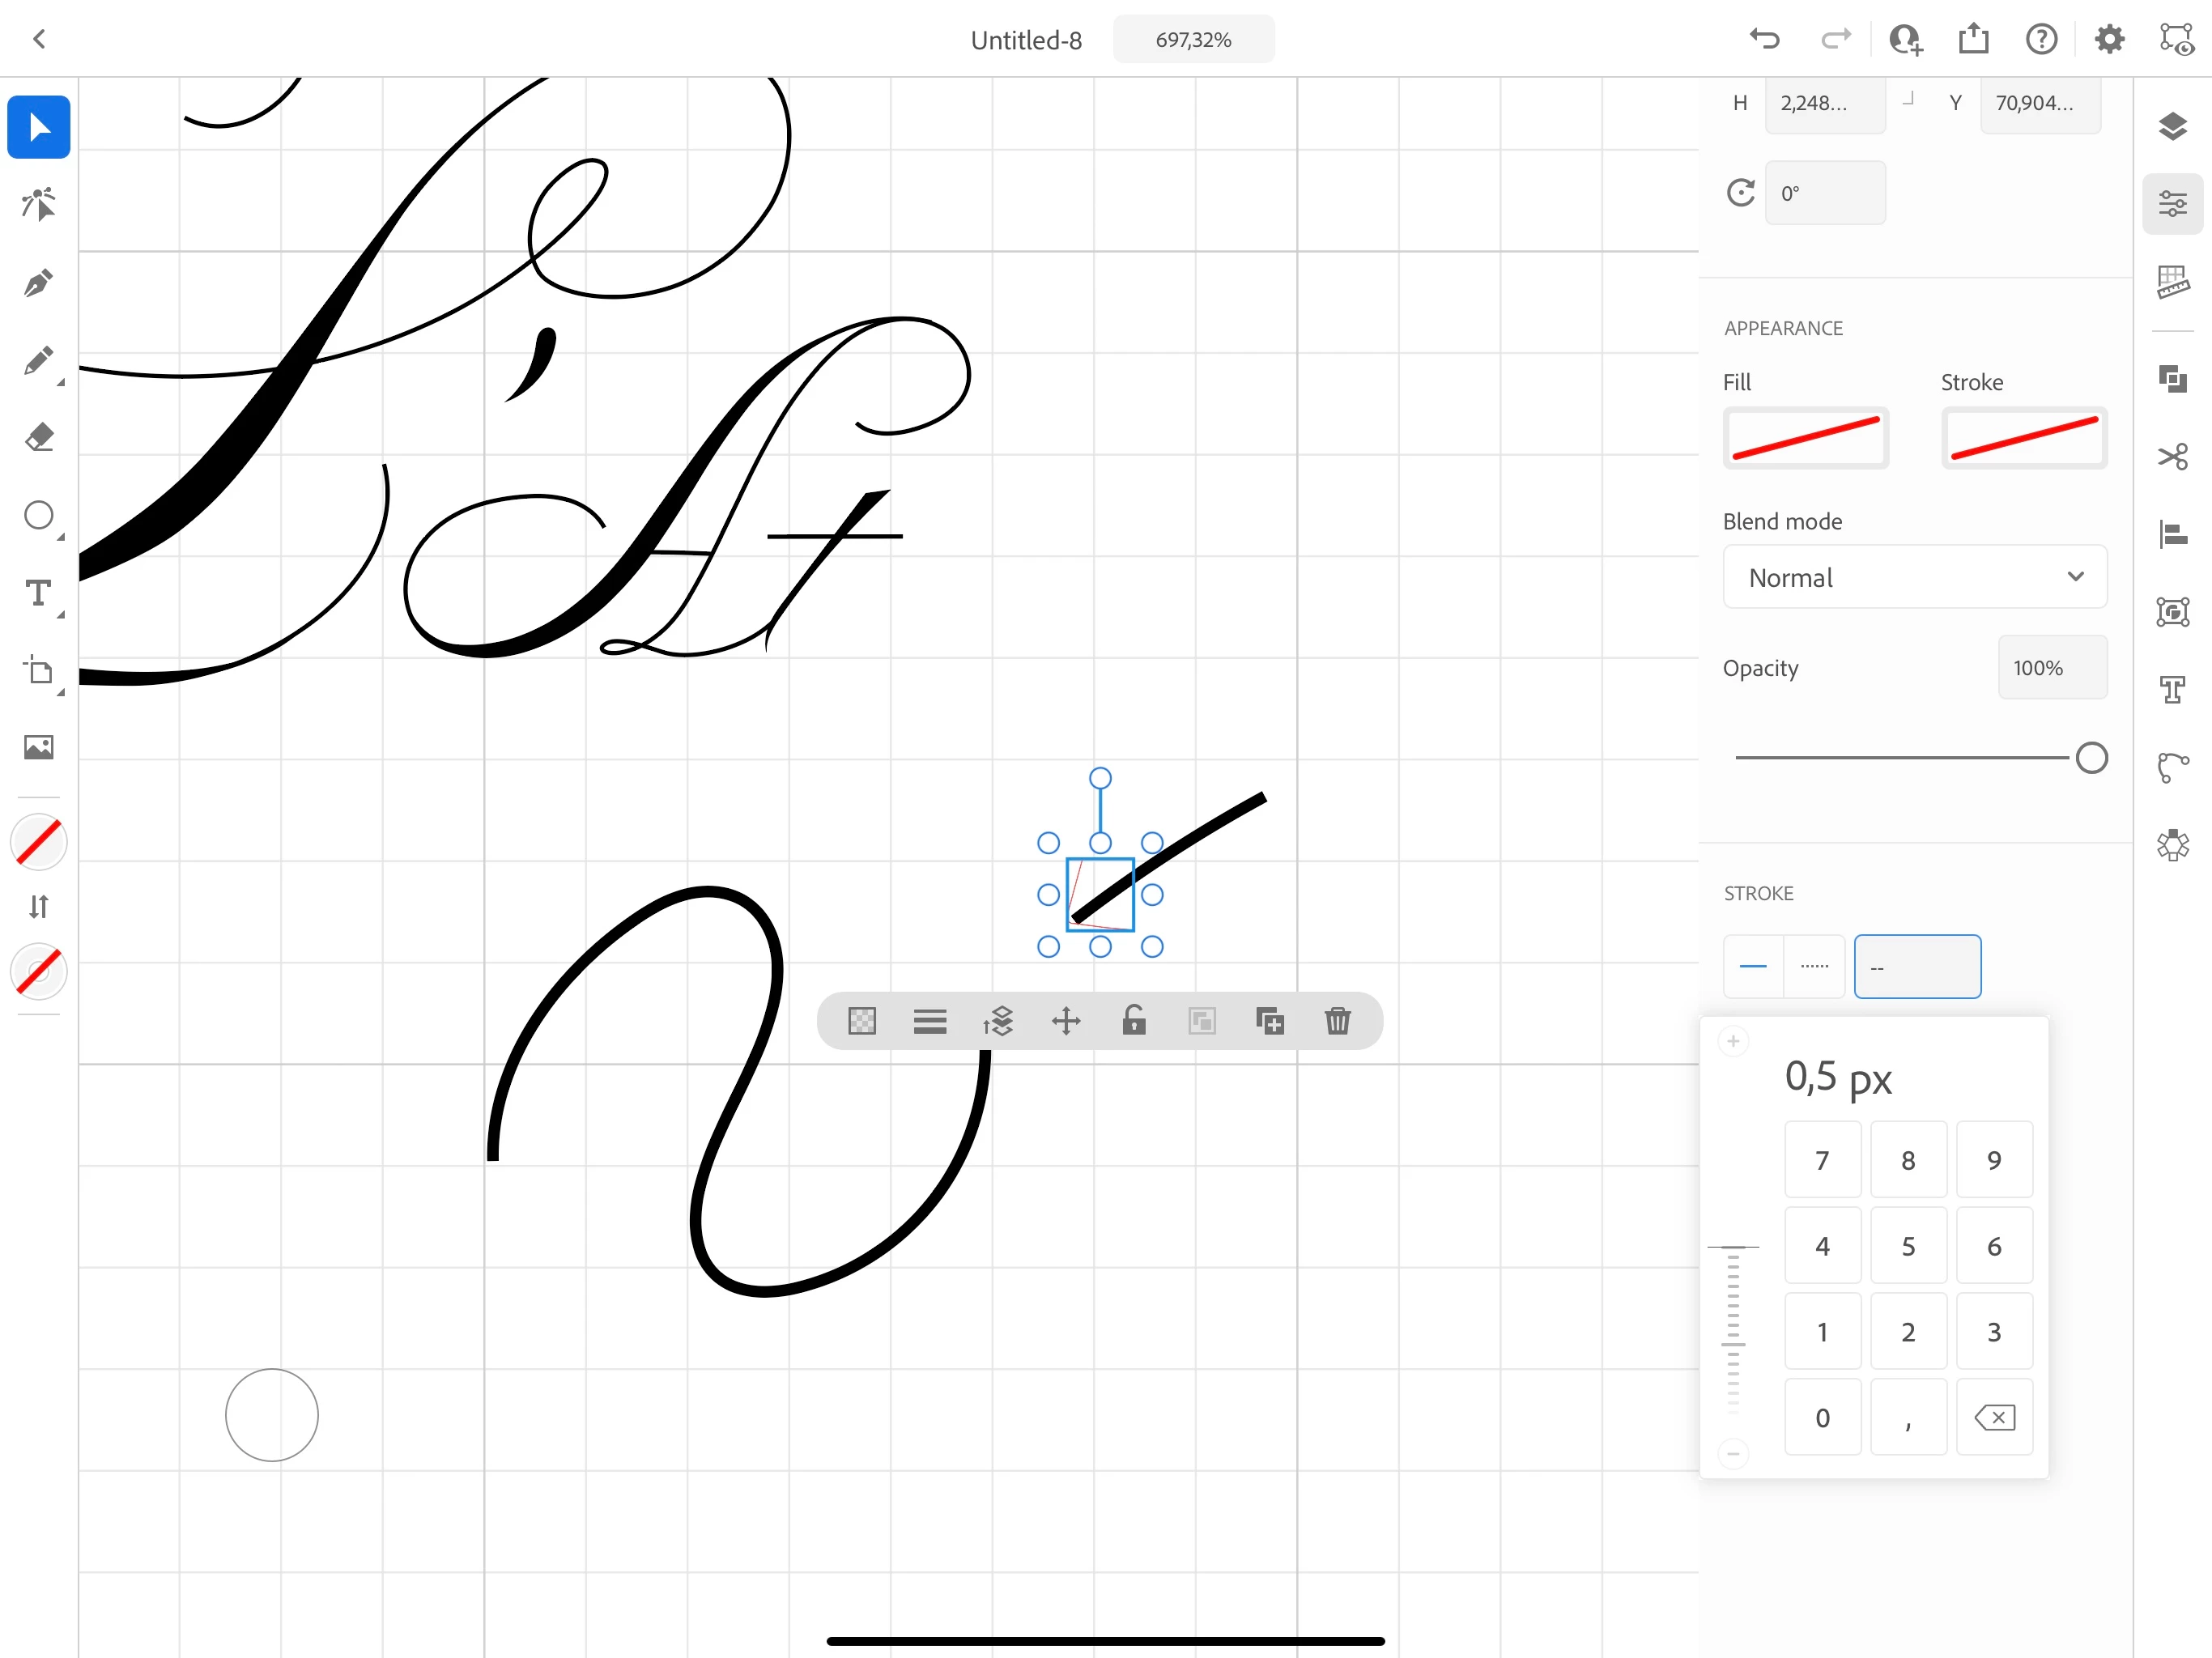Open the Blend mode Normal dropdown
This screenshot has width=2212, height=1658.
[1914, 577]
